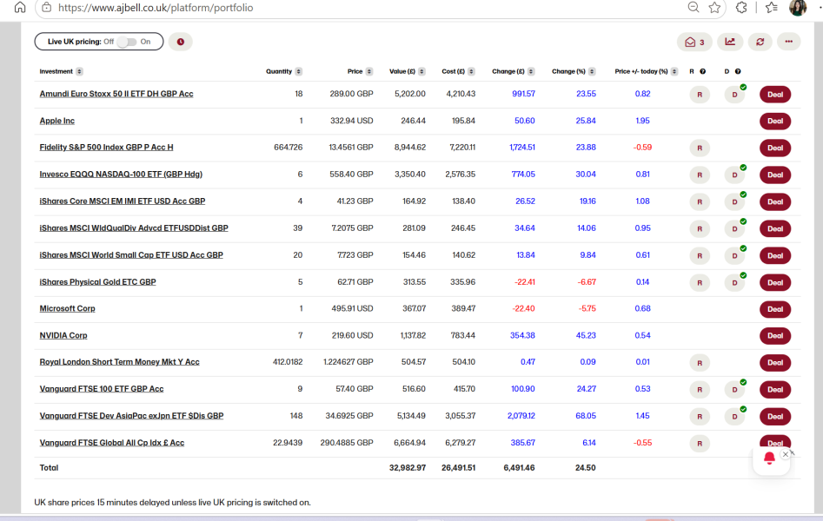Click R button for Vanguard FTSE Dev AsiaPac row
The image size is (823, 521).
pyautogui.click(x=700, y=417)
